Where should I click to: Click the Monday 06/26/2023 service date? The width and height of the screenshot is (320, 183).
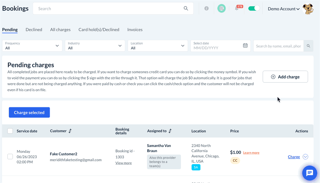pyautogui.click(x=27, y=157)
